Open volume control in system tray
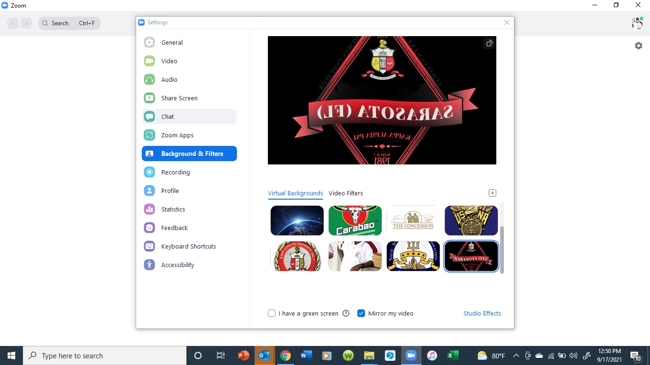Screen dimensions: 650x365 point(573,355)
